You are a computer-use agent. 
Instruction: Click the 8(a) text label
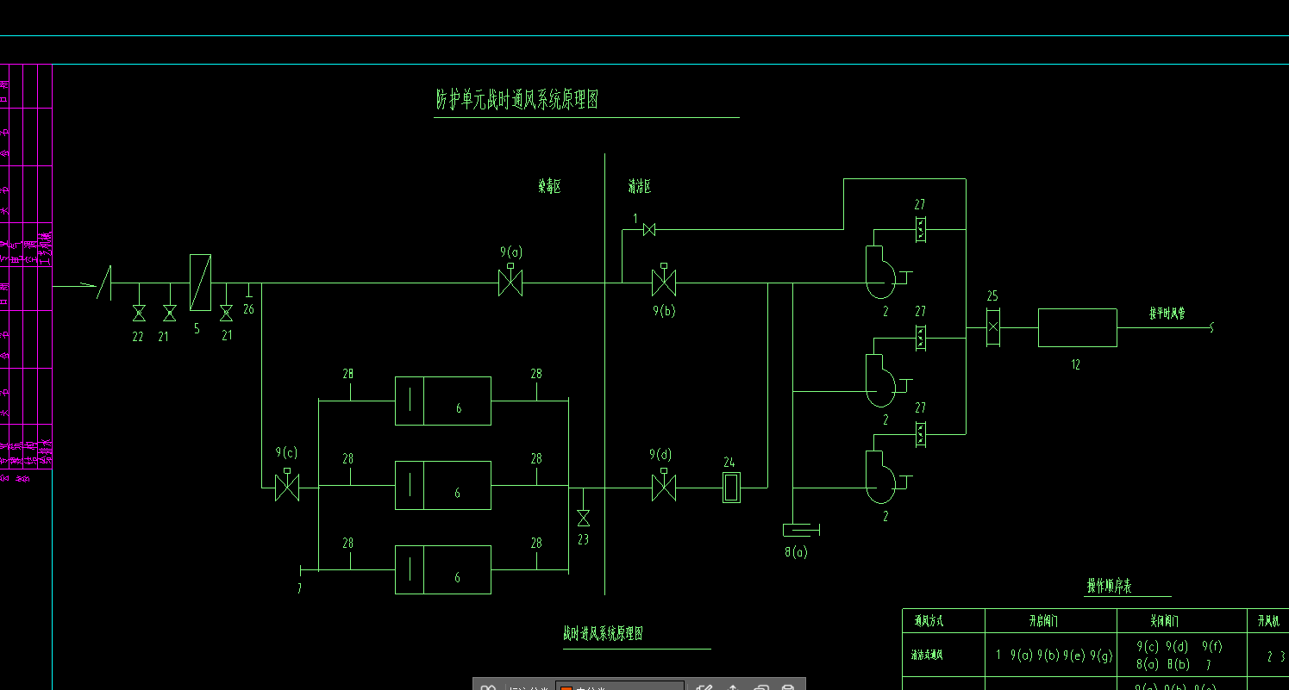[x=797, y=552]
